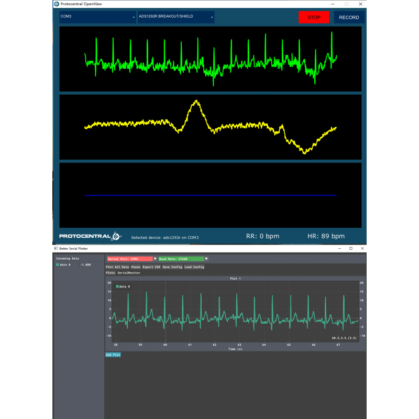Click the RECORD button in OpenView
The image size is (419, 419).
pos(349,17)
